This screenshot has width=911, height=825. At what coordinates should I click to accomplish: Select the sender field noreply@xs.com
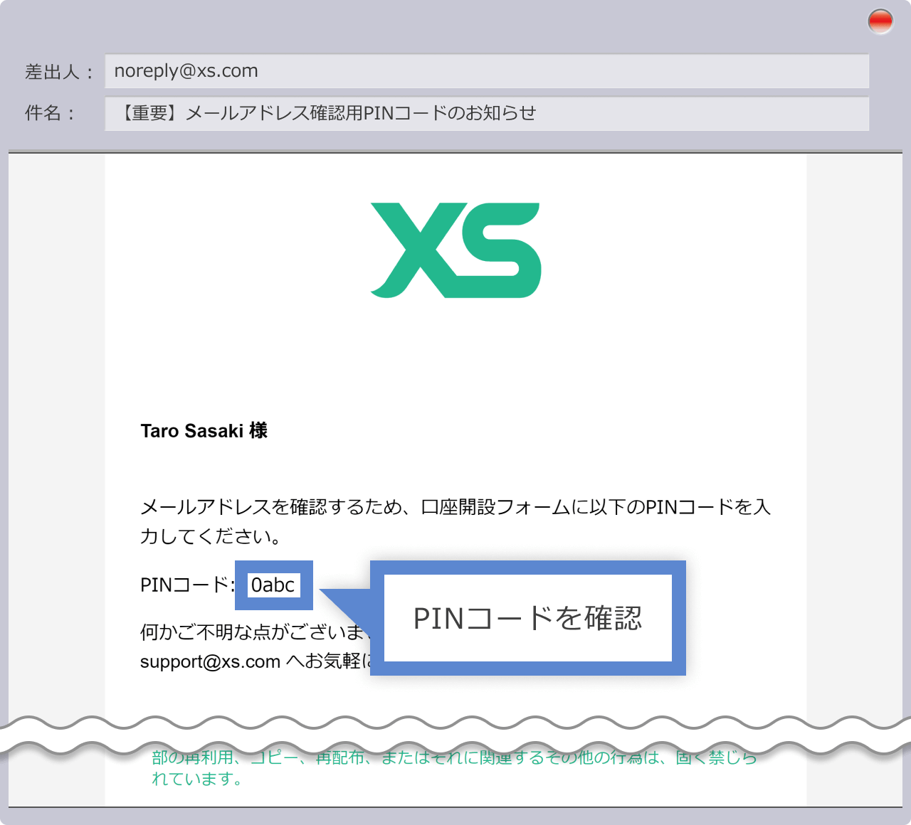[487, 71]
